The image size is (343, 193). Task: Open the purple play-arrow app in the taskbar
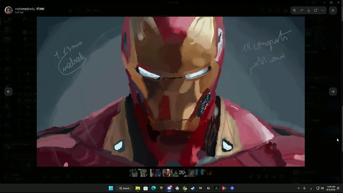pos(232,188)
